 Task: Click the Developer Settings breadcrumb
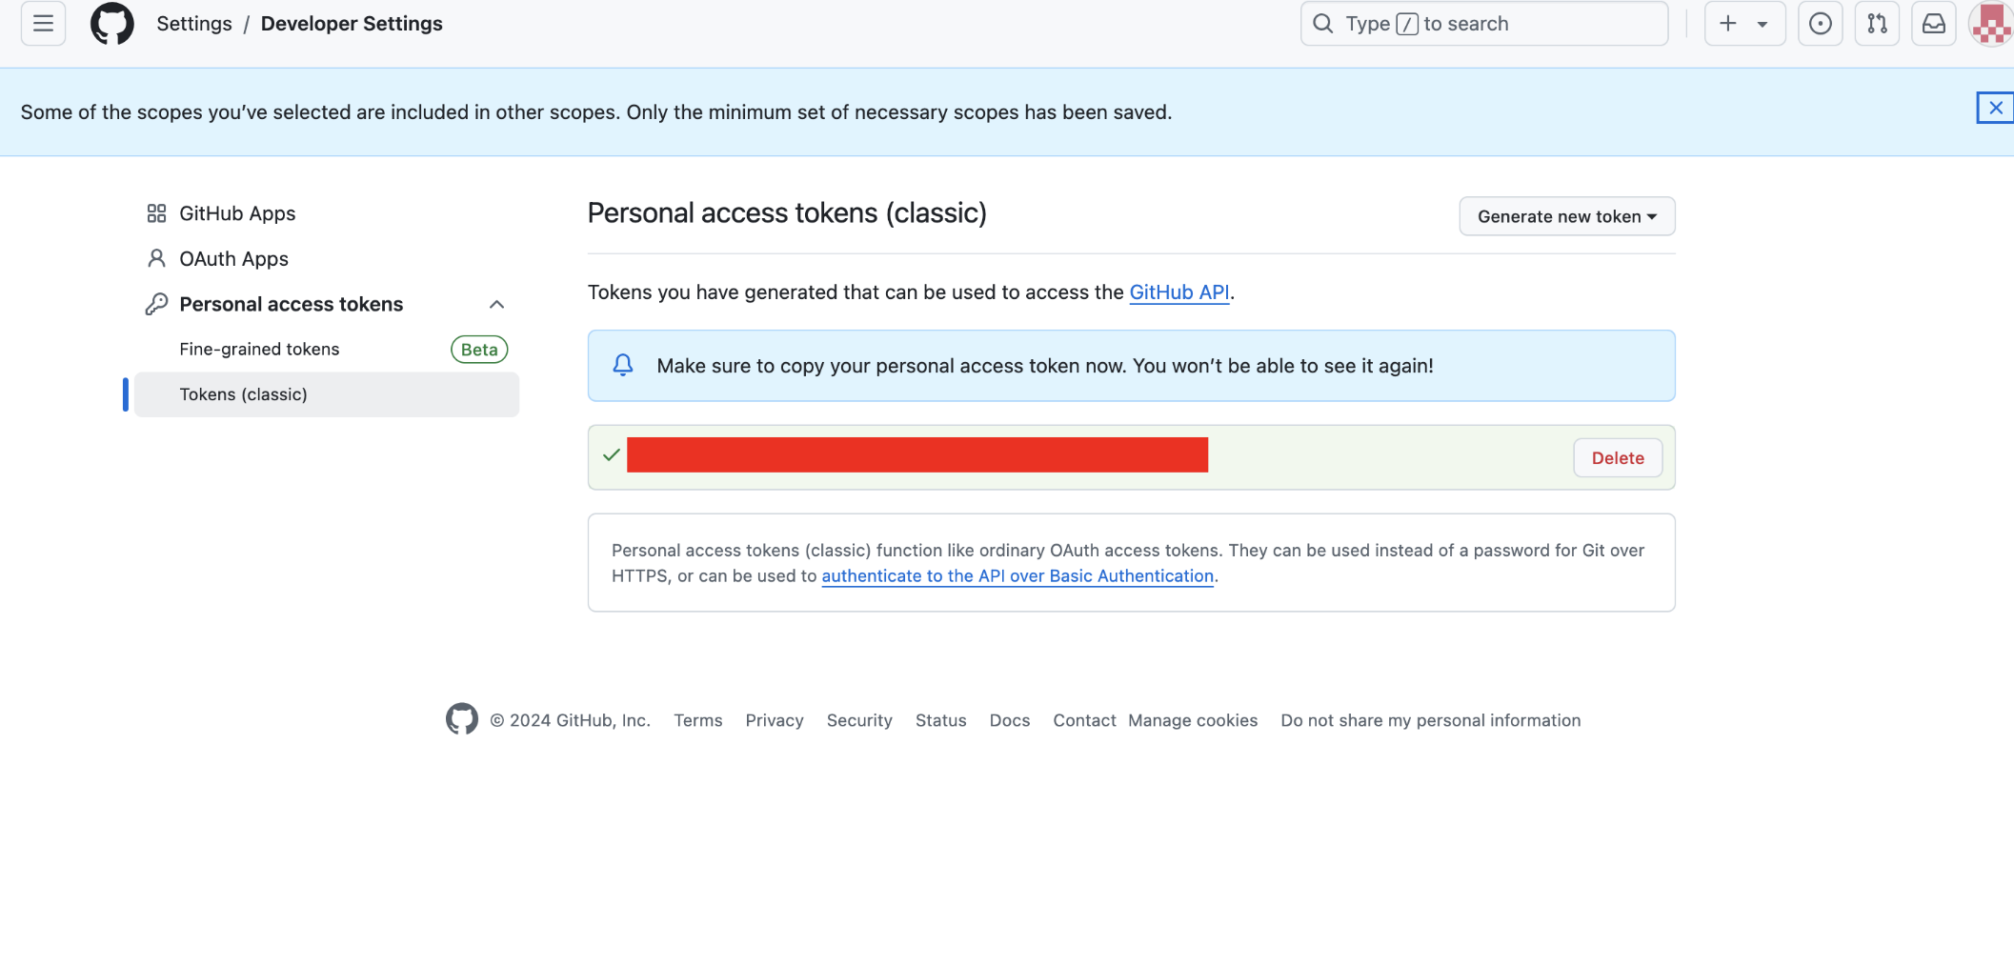click(x=352, y=24)
